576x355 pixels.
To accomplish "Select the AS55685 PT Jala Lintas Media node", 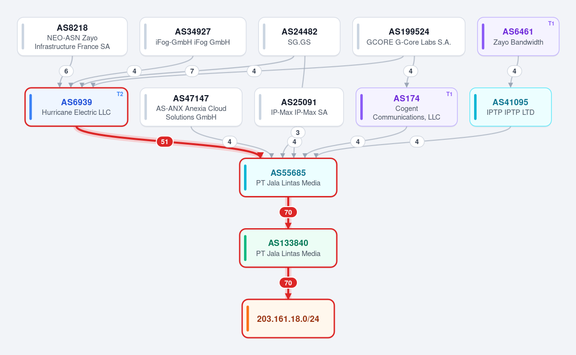I will tap(288, 178).
